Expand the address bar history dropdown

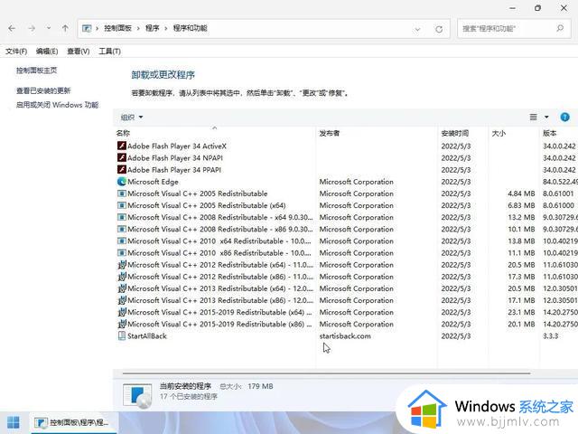click(x=417, y=29)
